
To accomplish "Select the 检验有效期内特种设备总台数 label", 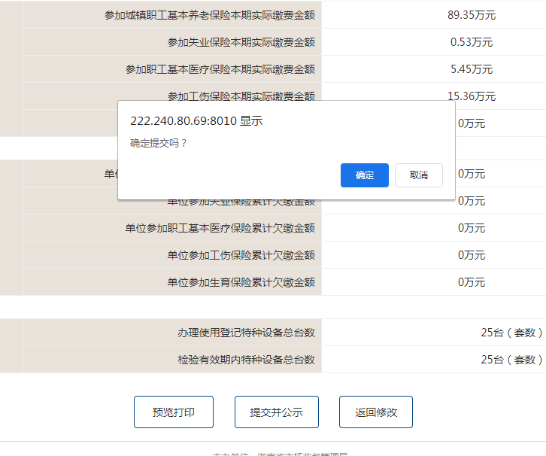I will (246, 360).
